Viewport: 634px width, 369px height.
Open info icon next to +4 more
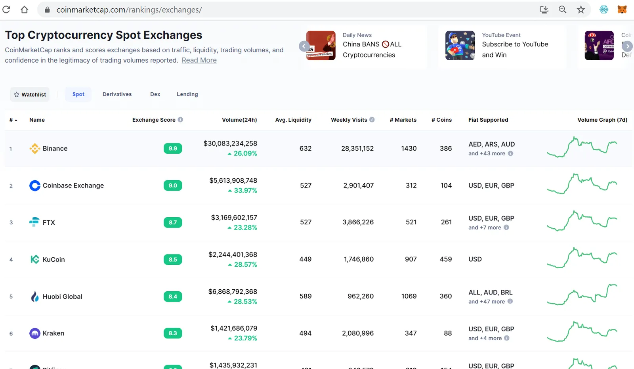click(x=507, y=338)
